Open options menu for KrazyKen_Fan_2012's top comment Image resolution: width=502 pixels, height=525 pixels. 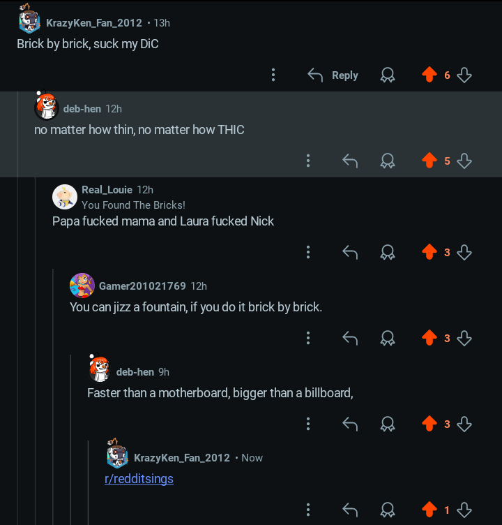click(273, 75)
